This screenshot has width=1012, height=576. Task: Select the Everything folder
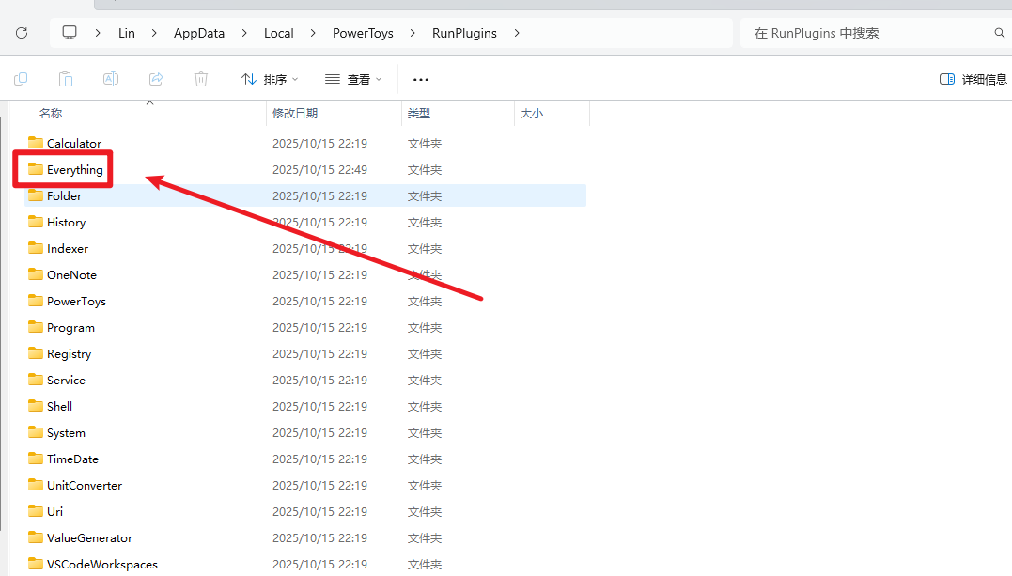pos(74,170)
